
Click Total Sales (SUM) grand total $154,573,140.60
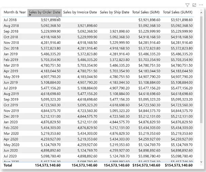[146, 165]
